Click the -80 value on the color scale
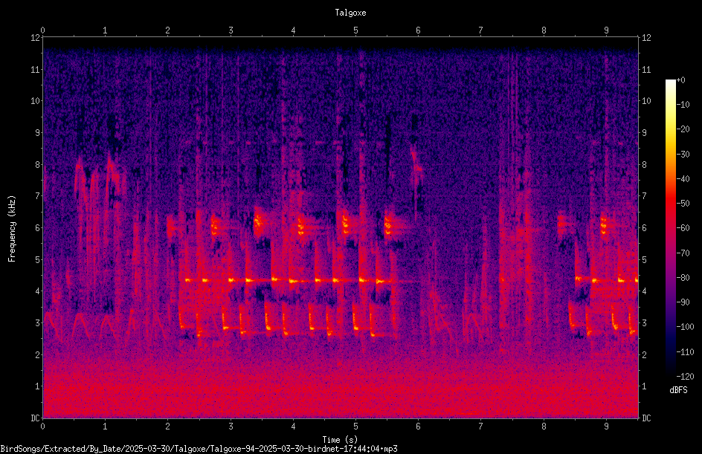This screenshot has height=454, width=702. coord(683,278)
